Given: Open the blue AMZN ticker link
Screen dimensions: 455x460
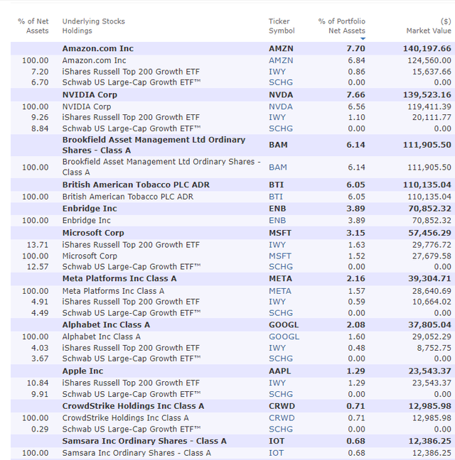Looking at the screenshot, I should pos(280,61).
